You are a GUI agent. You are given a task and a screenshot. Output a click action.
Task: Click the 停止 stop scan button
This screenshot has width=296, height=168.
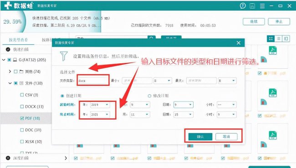[x=279, y=22]
